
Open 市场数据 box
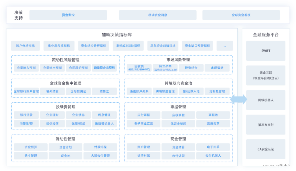point(217,68)
